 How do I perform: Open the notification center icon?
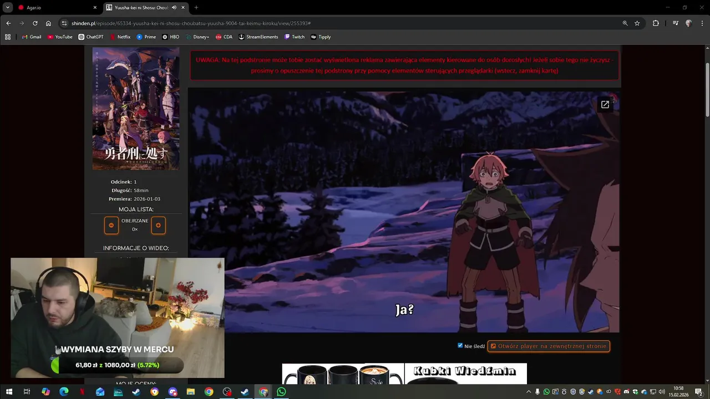(699, 392)
